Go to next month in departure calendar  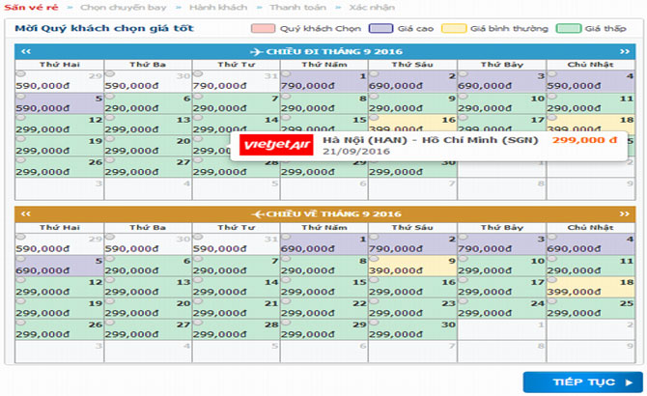tap(623, 50)
